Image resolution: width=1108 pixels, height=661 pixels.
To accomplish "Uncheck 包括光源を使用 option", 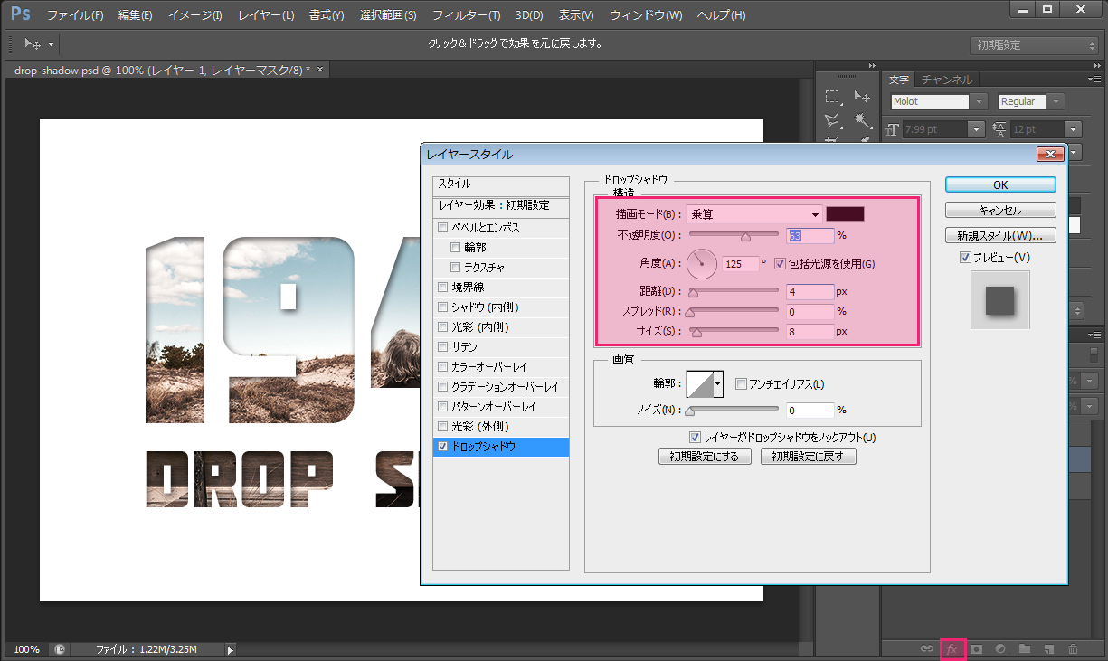I will [x=779, y=264].
